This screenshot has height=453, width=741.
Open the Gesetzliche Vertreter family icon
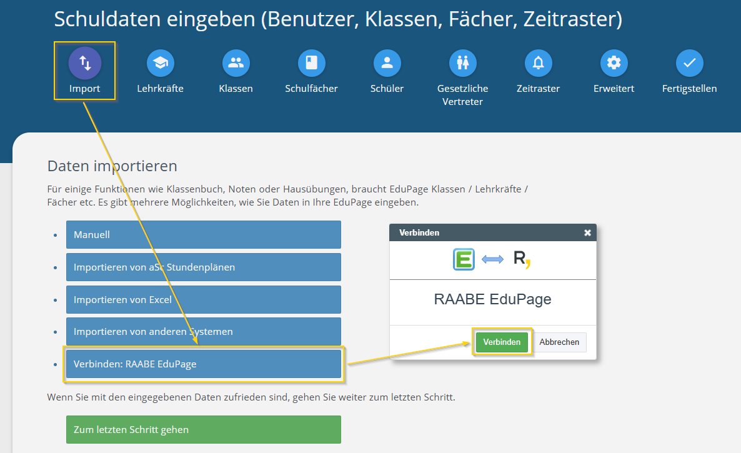tap(462, 63)
